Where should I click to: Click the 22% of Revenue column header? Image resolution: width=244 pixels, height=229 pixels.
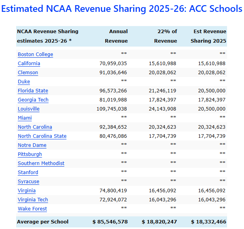[x=166, y=36]
